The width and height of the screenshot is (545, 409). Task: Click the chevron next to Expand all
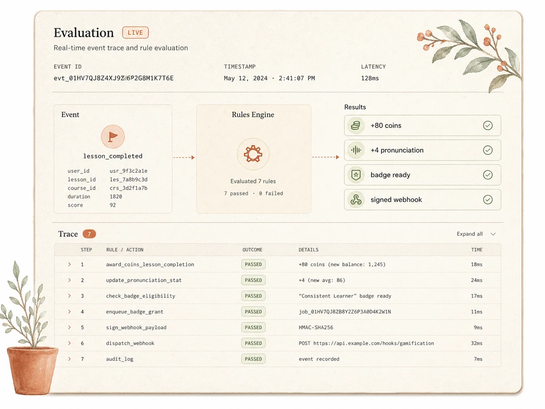493,234
